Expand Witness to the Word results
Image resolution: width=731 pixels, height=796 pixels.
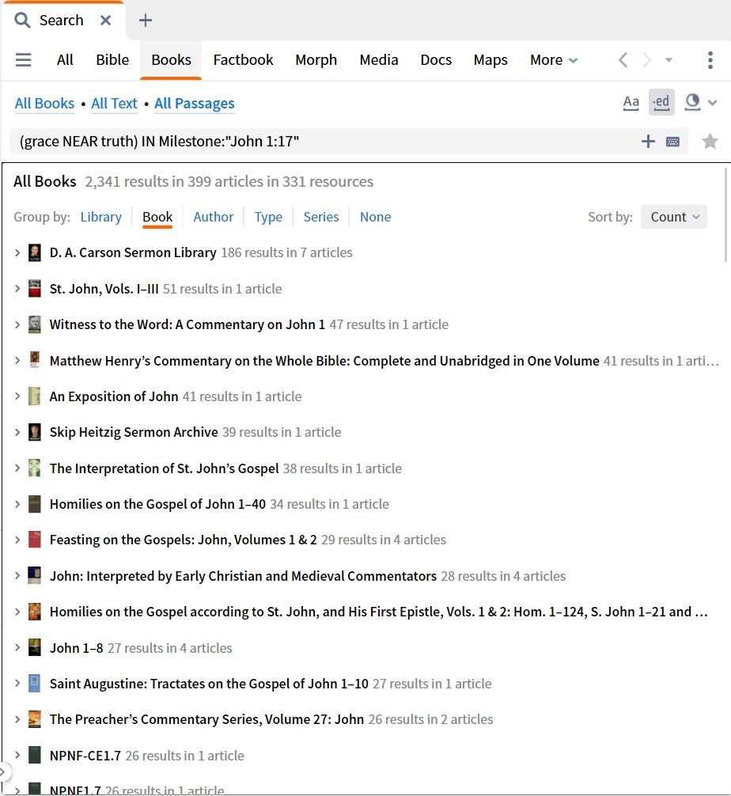click(x=17, y=324)
